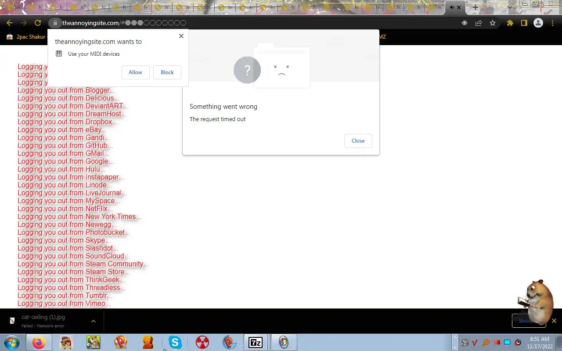Click 'Logging you out from Tumblr' line

coord(65,296)
